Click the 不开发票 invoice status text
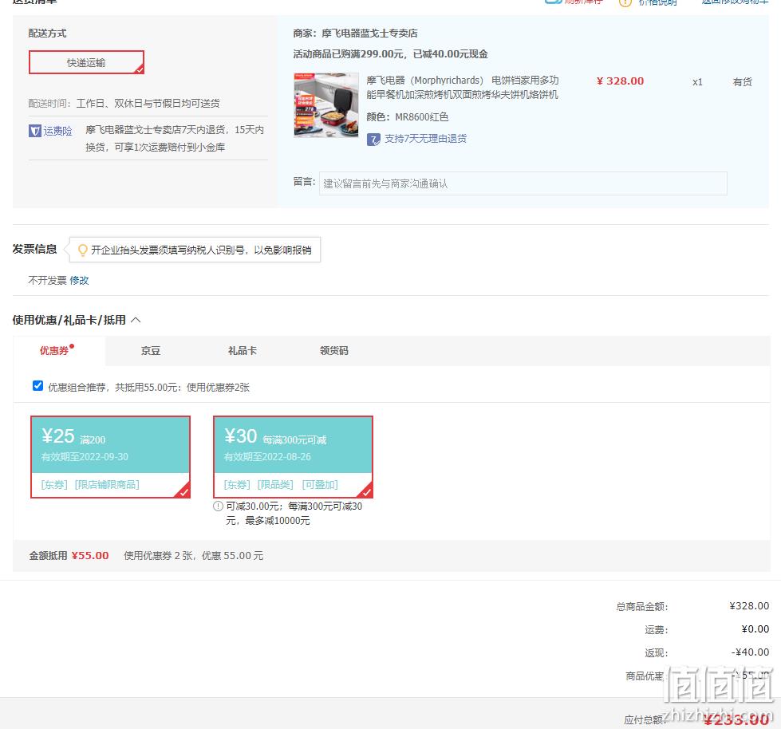This screenshot has height=729, width=781. coord(47,280)
